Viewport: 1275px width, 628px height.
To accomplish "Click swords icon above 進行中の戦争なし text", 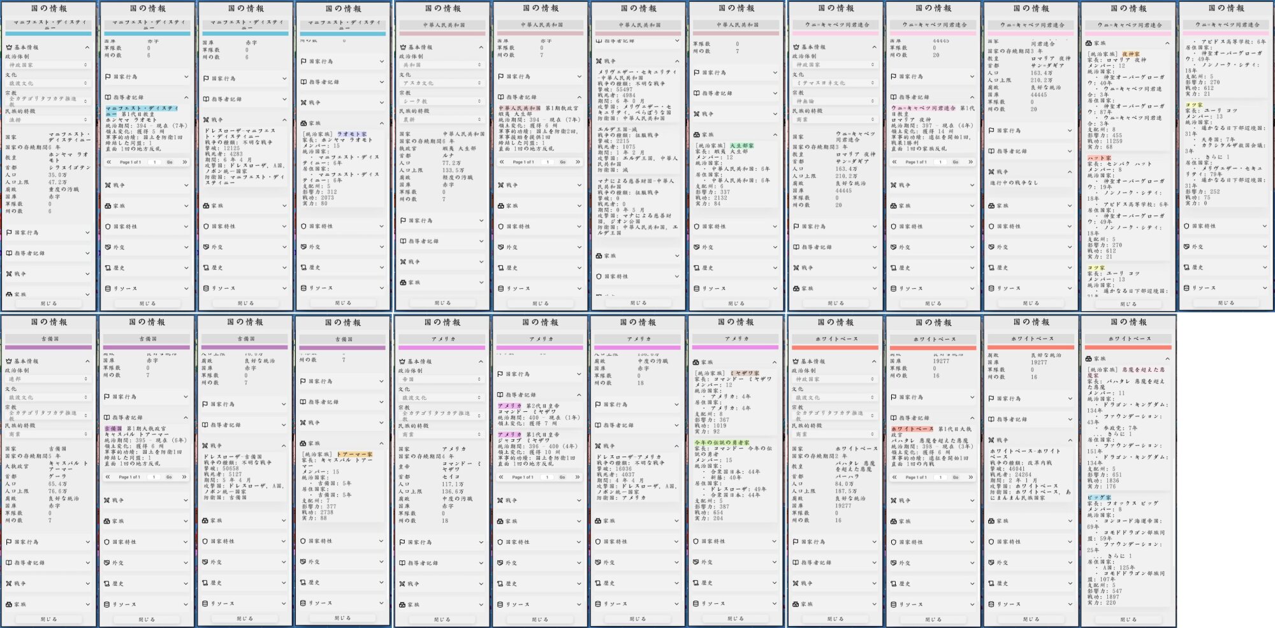I will pyautogui.click(x=991, y=172).
